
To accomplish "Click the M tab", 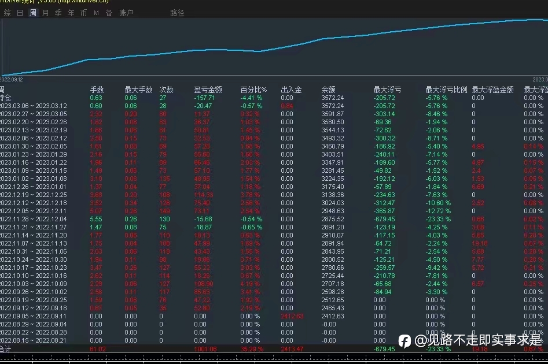I will 96,13.
